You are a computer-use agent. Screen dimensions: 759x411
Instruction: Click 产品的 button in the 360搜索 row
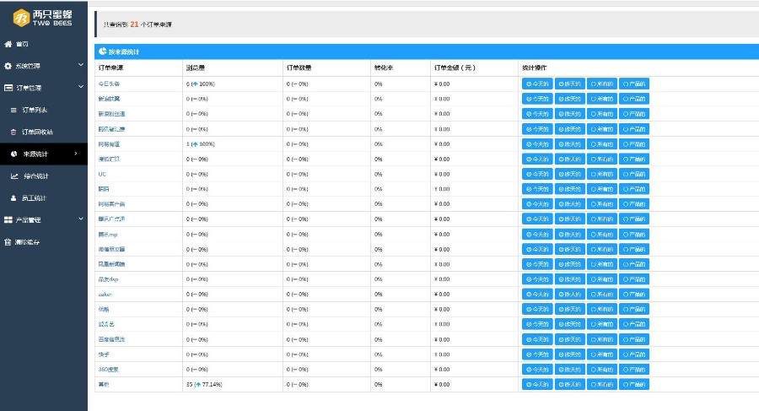tap(634, 369)
